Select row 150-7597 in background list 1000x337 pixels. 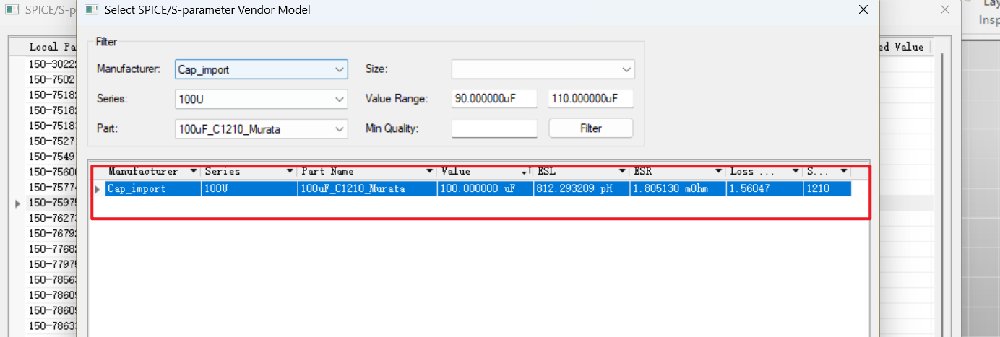pos(51,203)
